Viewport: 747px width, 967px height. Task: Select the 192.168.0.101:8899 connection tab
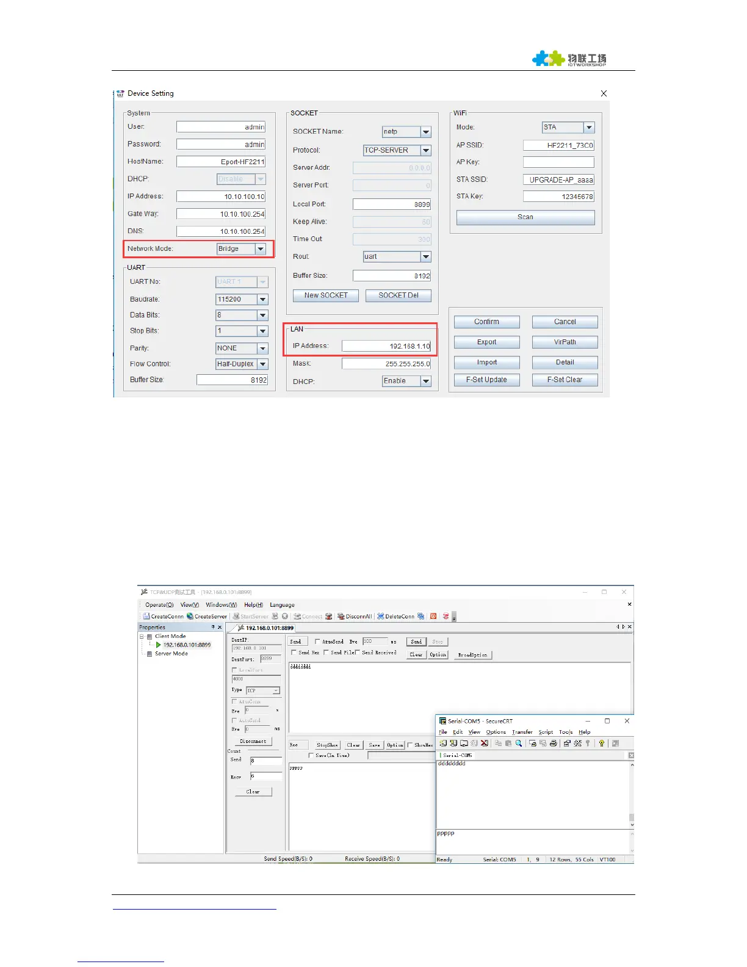click(x=265, y=628)
